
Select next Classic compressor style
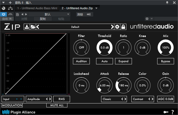coord(125,99)
